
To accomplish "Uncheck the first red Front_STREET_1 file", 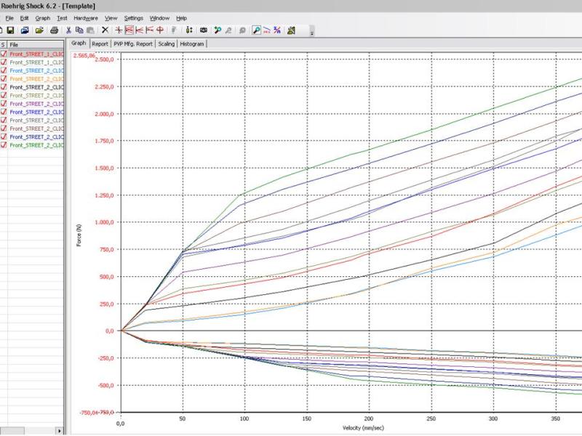I will (4, 54).
